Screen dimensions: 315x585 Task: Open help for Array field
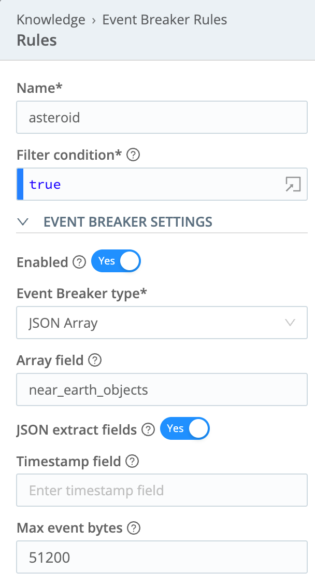pyautogui.click(x=94, y=360)
